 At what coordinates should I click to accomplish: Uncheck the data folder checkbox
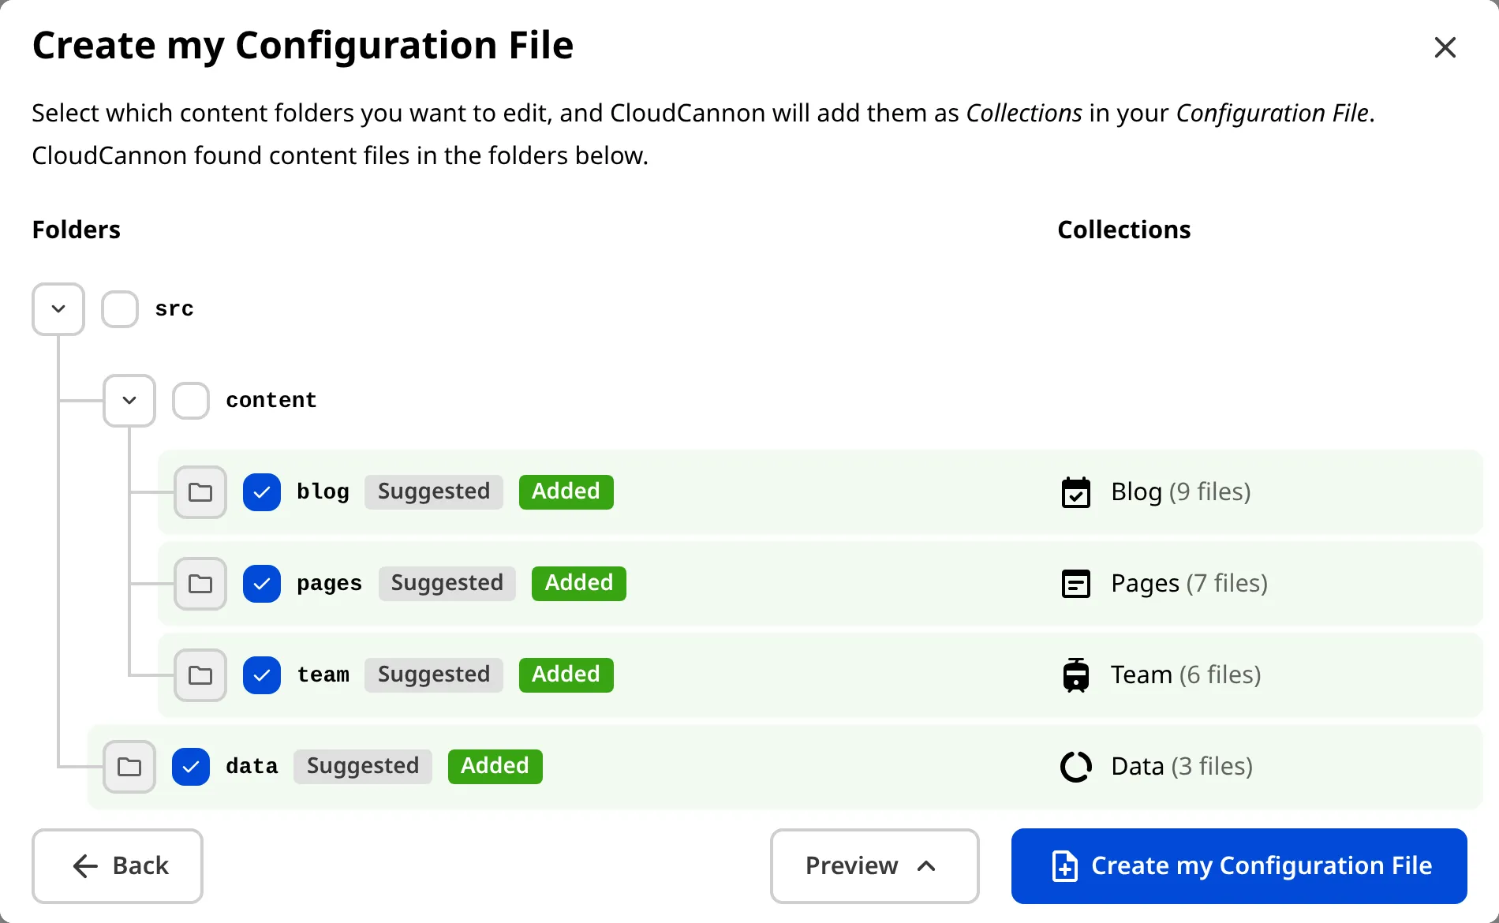(x=189, y=766)
